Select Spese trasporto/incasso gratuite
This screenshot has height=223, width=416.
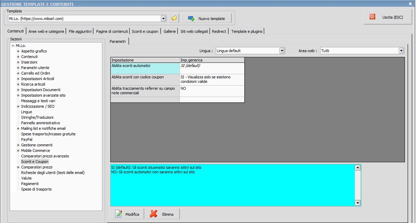pos(48,134)
